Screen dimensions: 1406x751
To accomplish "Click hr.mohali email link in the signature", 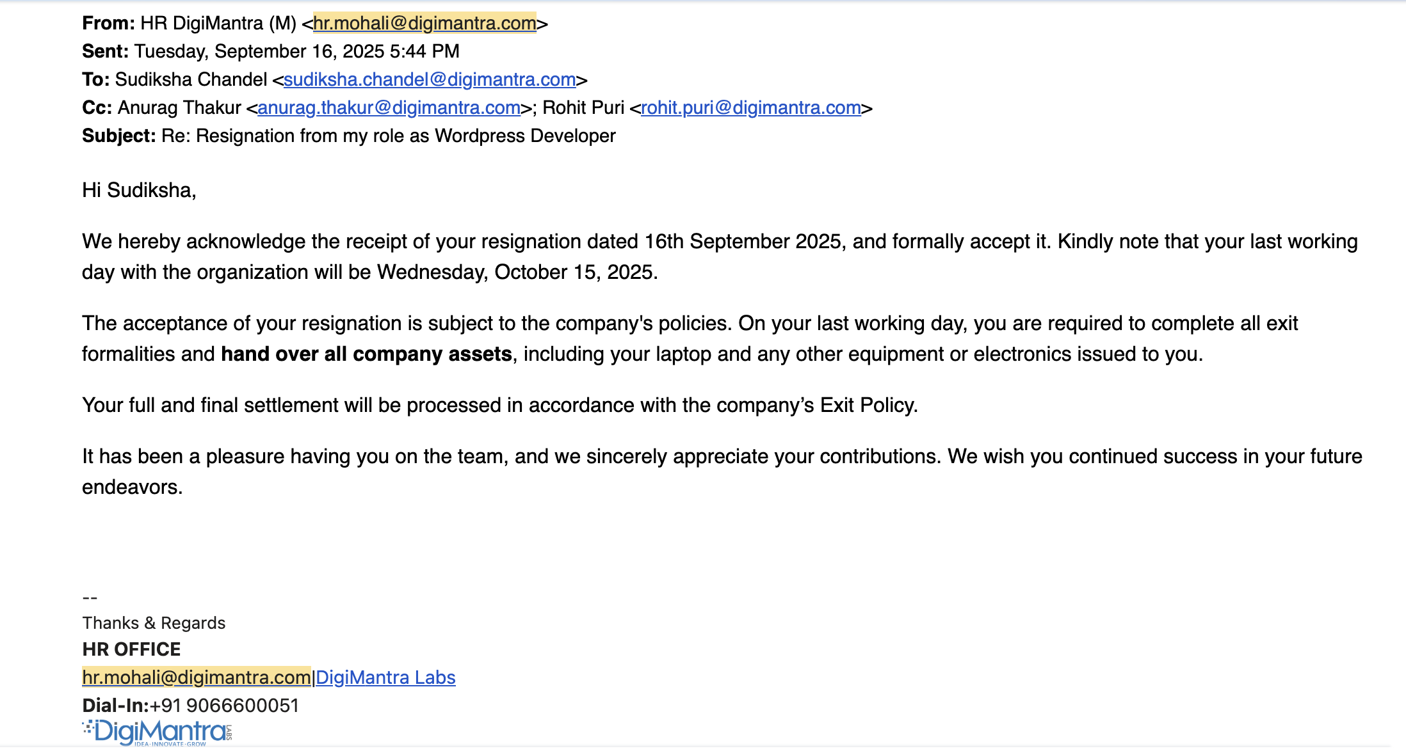I will (x=196, y=677).
